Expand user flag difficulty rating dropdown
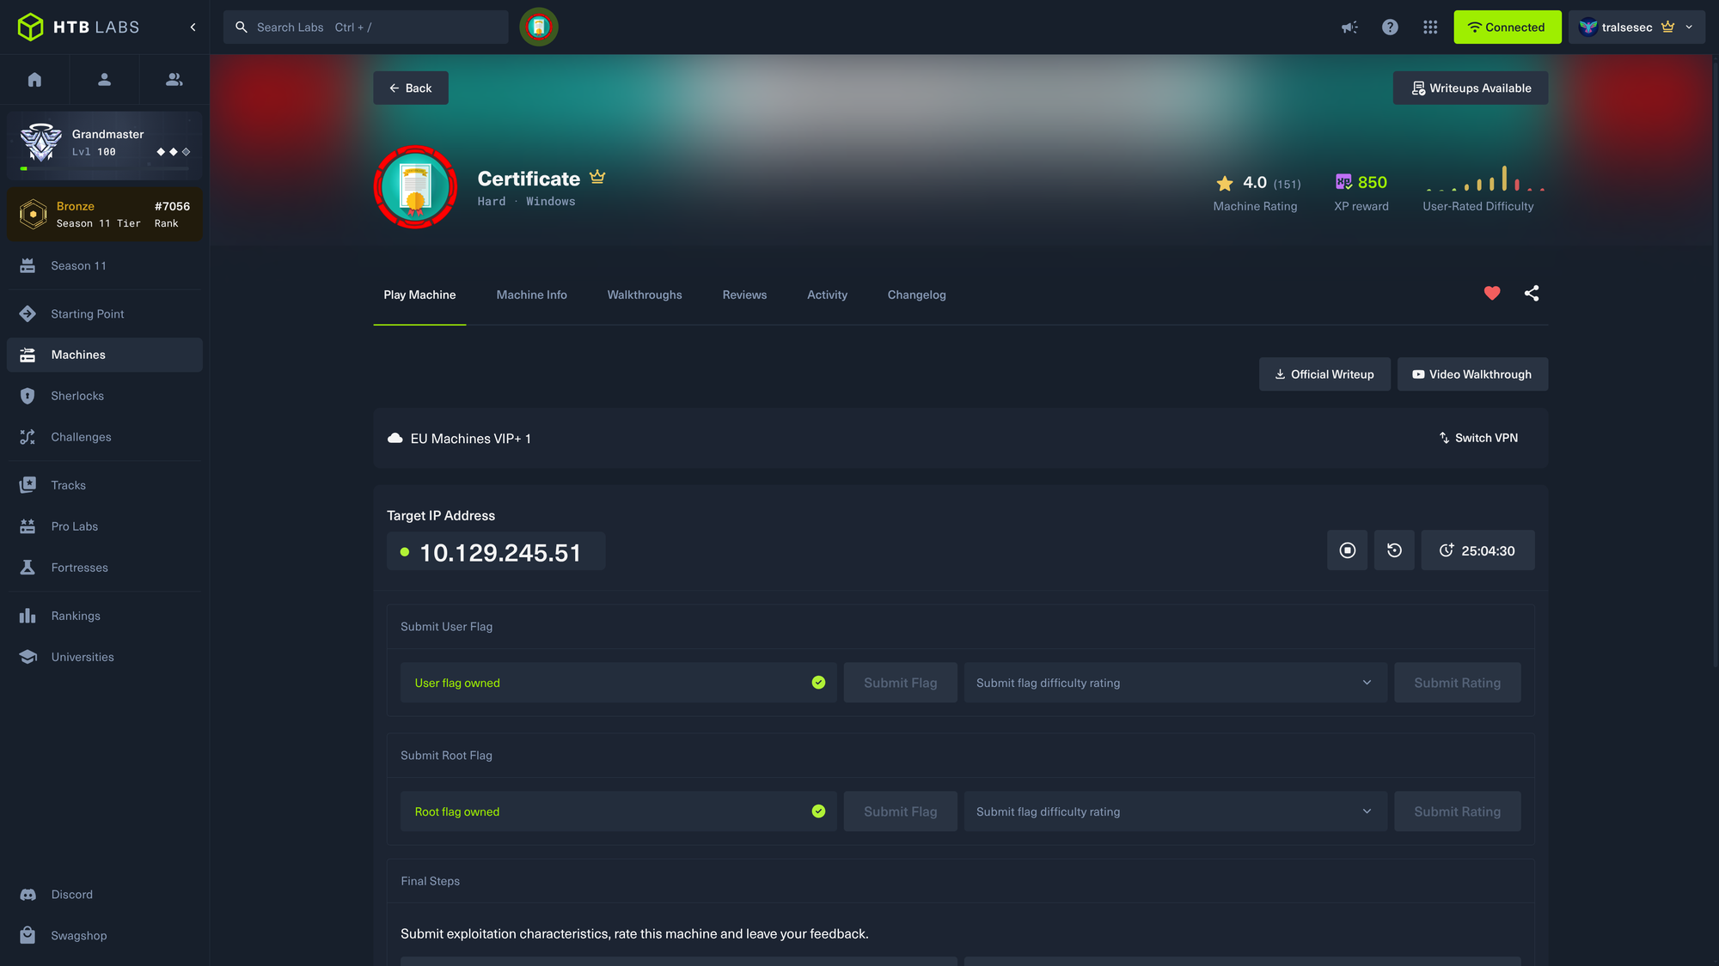The image size is (1719, 966). pyautogui.click(x=1175, y=683)
